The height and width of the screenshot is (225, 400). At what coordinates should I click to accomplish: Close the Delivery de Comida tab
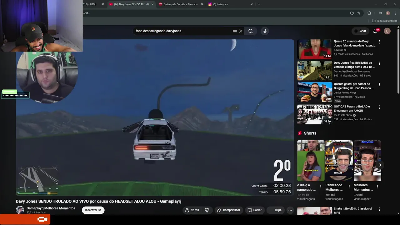(202, 4)
